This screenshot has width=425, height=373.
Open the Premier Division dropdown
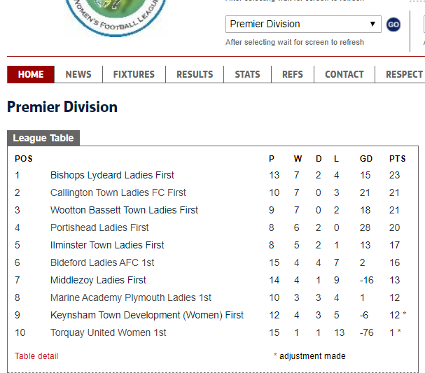click(x=303, y=24)
